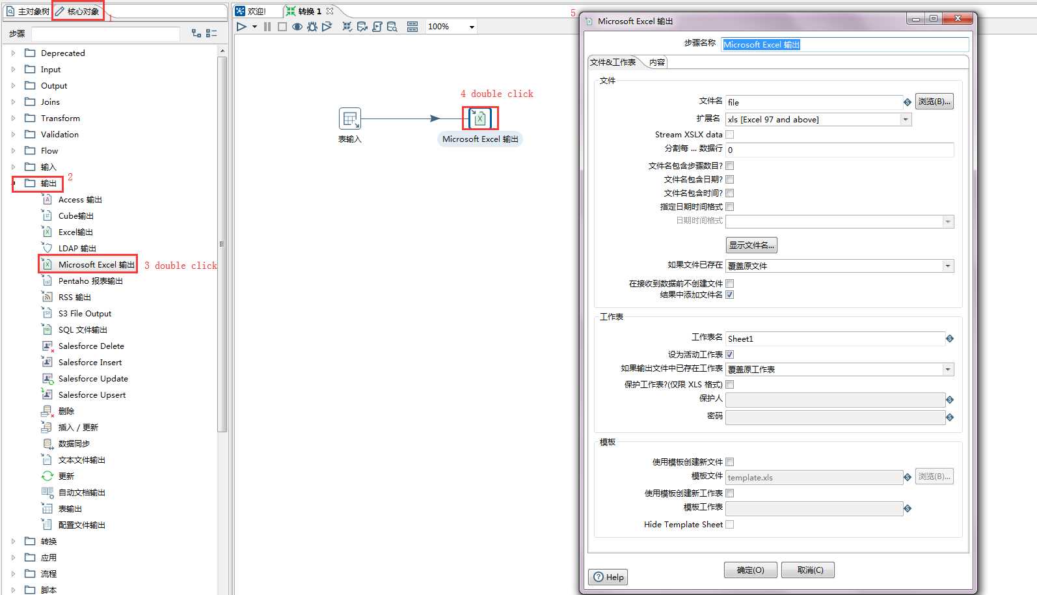Viewport: 1037px width, 595px height.
Task: Select the Microsoft Excel 输出 step on canvas
Action: [479, 118]
